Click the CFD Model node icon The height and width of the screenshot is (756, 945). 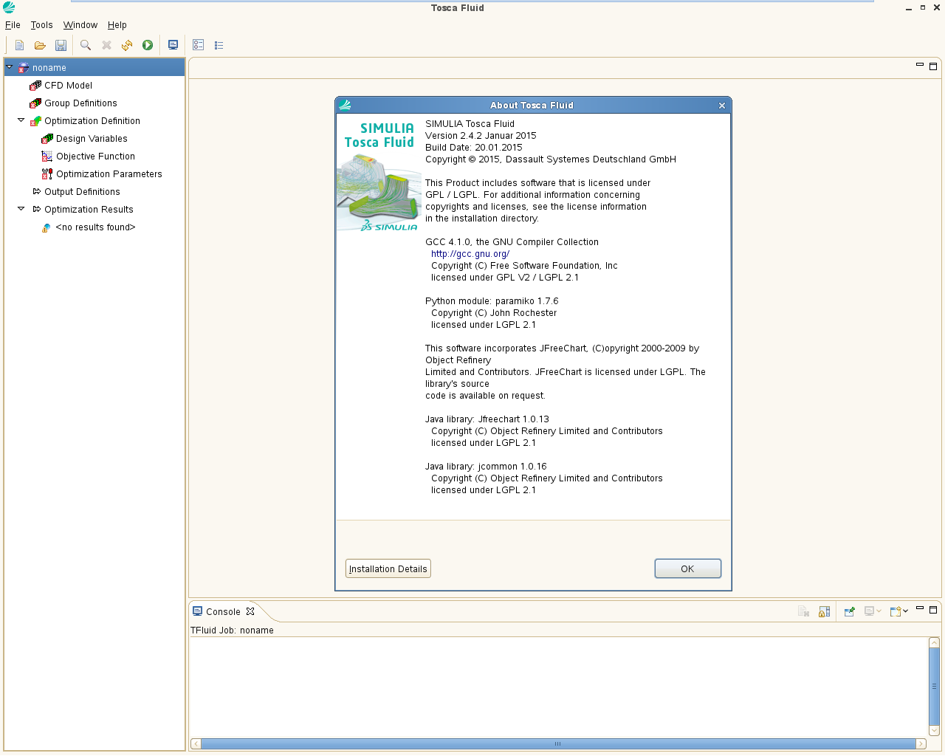[x=35, y=86]
